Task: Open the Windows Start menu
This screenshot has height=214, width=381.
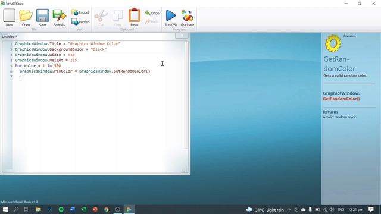Action: 5,209
